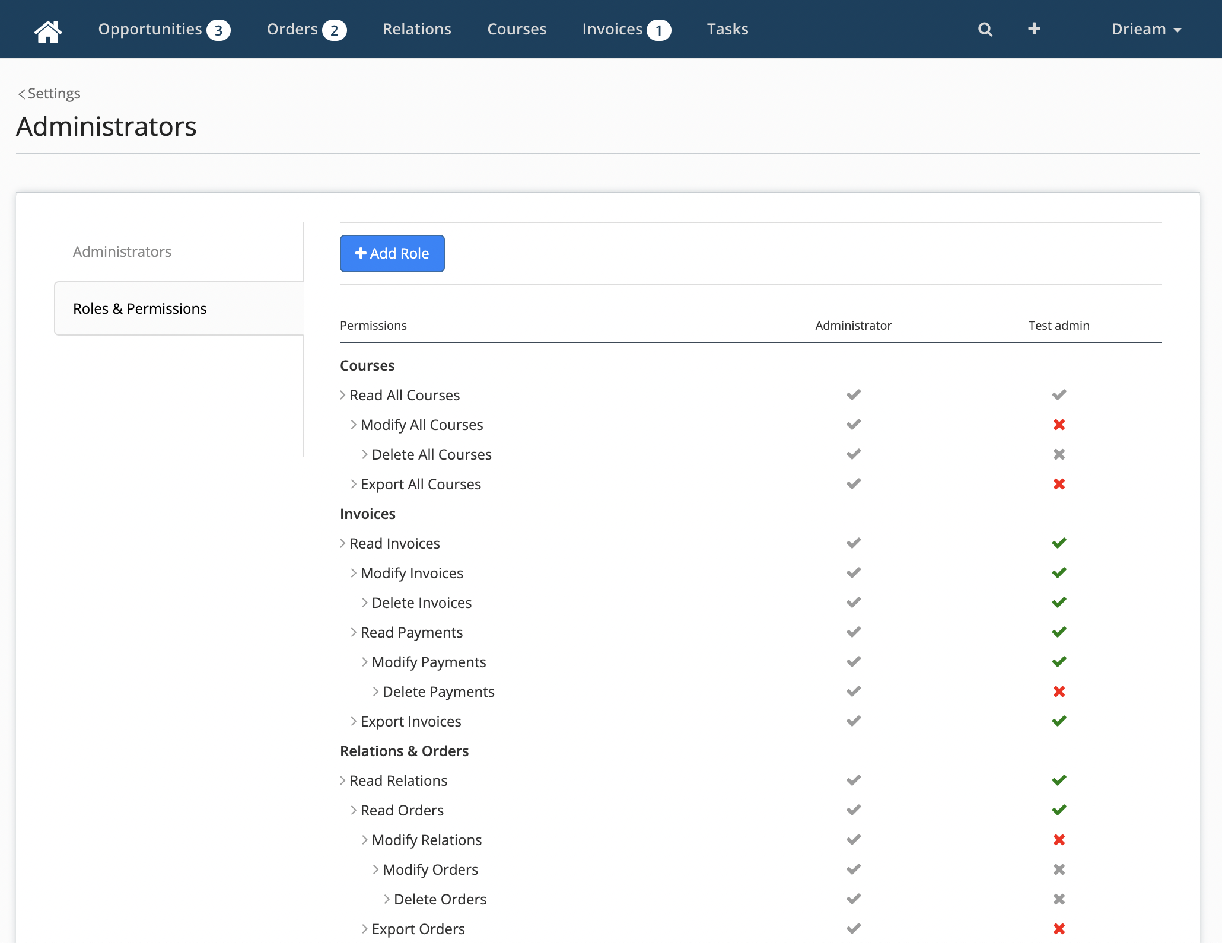Click Administrator Modify All Courses checkmark

[x=853, y=424]
